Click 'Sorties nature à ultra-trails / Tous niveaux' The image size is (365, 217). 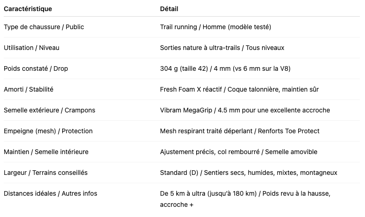222,48
